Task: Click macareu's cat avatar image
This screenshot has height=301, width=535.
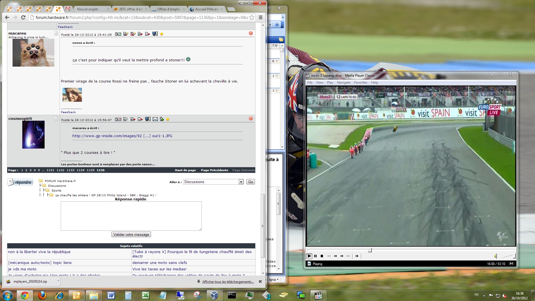Action: tap(33, 53)
